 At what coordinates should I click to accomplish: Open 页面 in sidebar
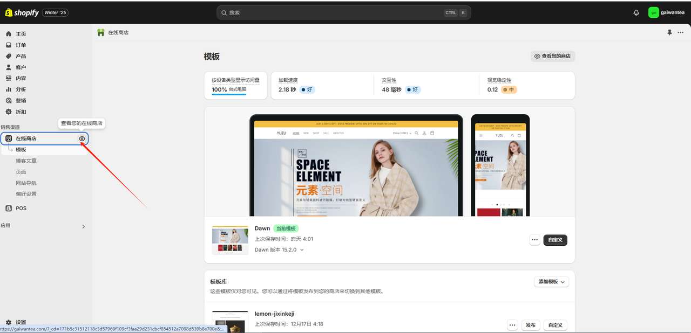point(21,172)
